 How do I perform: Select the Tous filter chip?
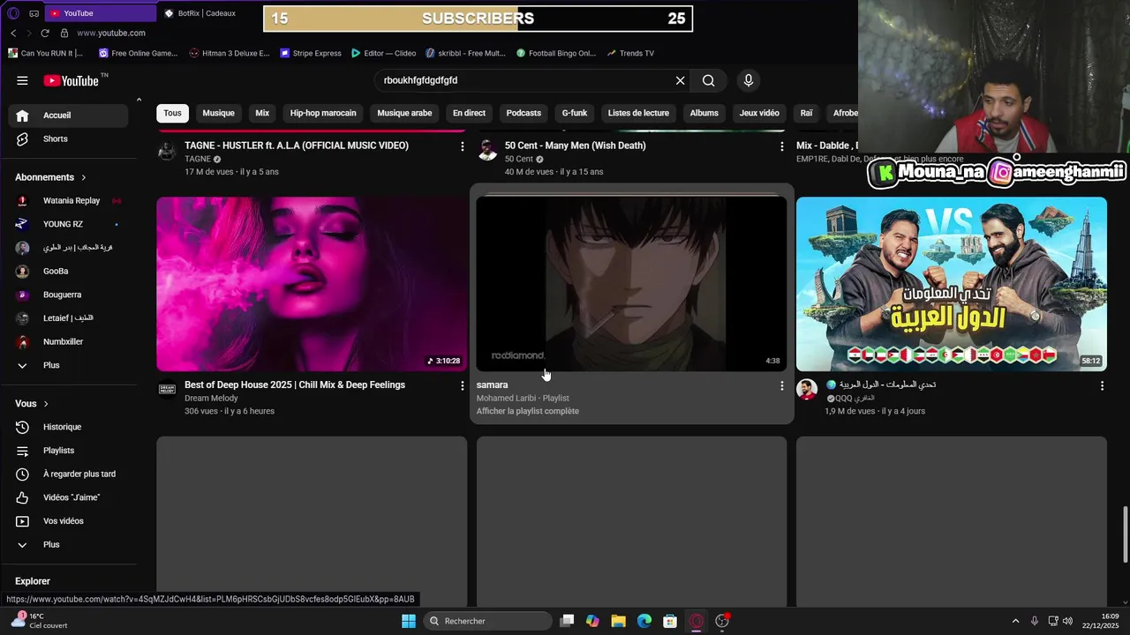click(172, 113)
